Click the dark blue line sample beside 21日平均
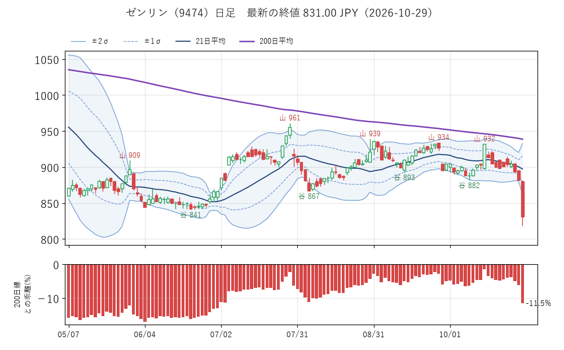 (183, 42)
